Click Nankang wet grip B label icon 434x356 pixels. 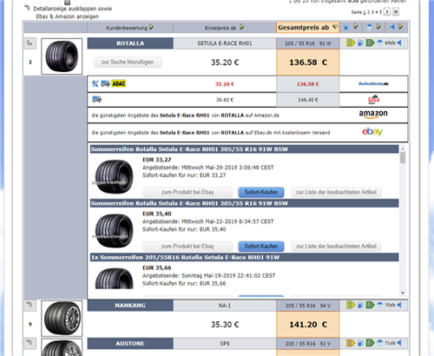click(x=370, y=305)
